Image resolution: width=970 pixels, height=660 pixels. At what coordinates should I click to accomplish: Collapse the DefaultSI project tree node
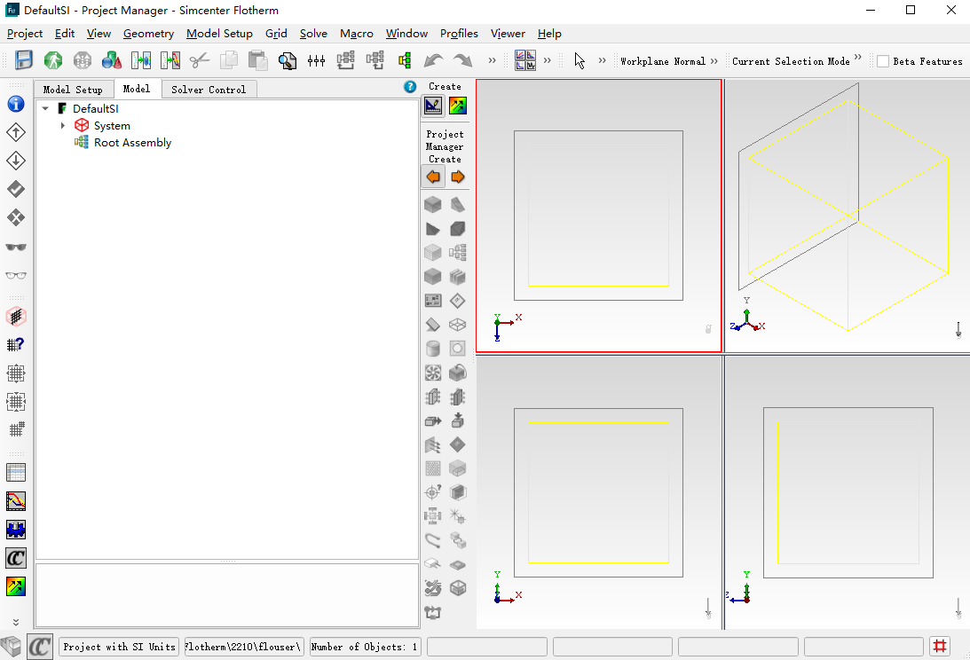coord(45,109)
